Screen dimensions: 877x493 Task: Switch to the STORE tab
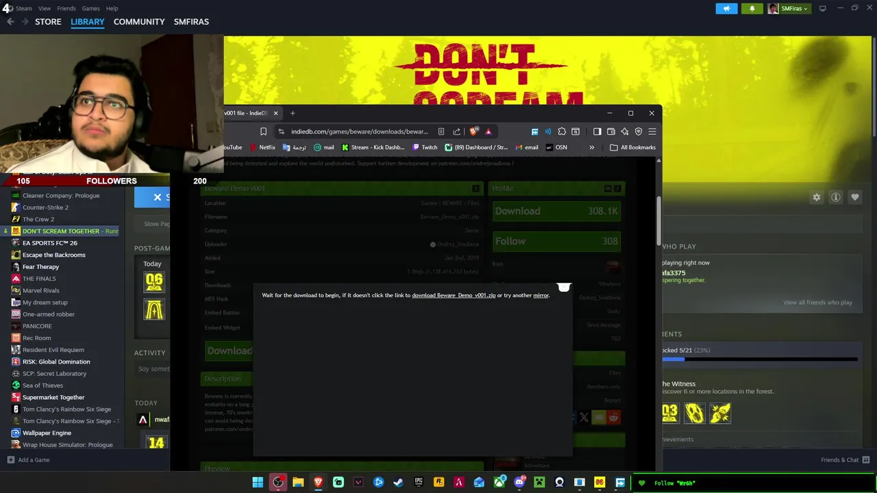(x=48, y=22)
